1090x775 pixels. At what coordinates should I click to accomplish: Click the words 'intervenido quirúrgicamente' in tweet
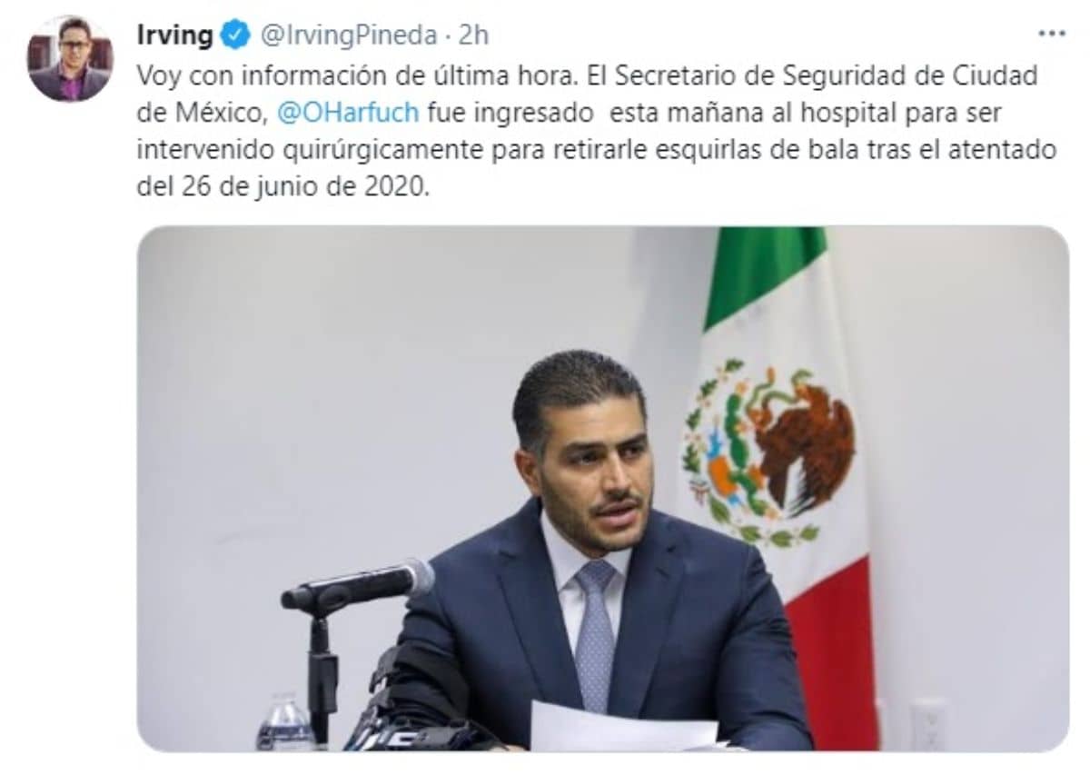click(310, 149)
